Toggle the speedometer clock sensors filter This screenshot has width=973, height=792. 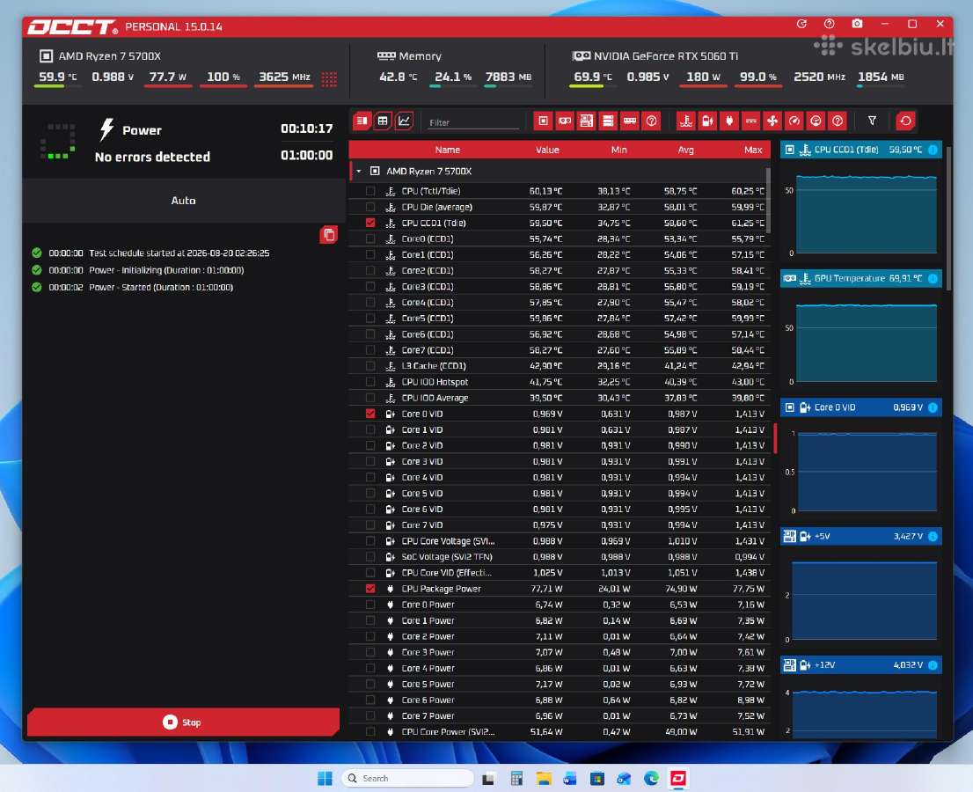(x=794, y=121)
